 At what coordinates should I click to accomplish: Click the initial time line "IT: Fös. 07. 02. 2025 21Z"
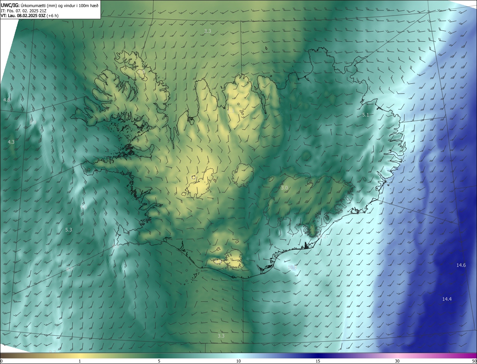(23, 10)
